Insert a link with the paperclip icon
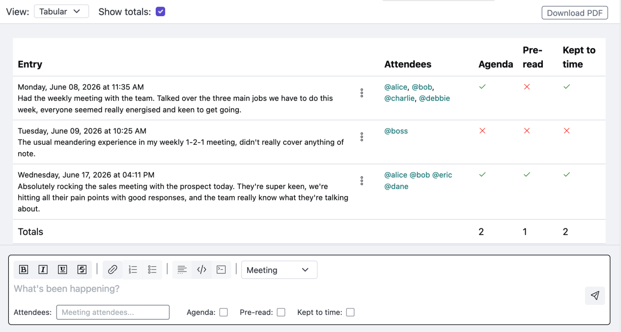Image resolution: width=621 pixels, height=332 pixels. click(113, 270)
